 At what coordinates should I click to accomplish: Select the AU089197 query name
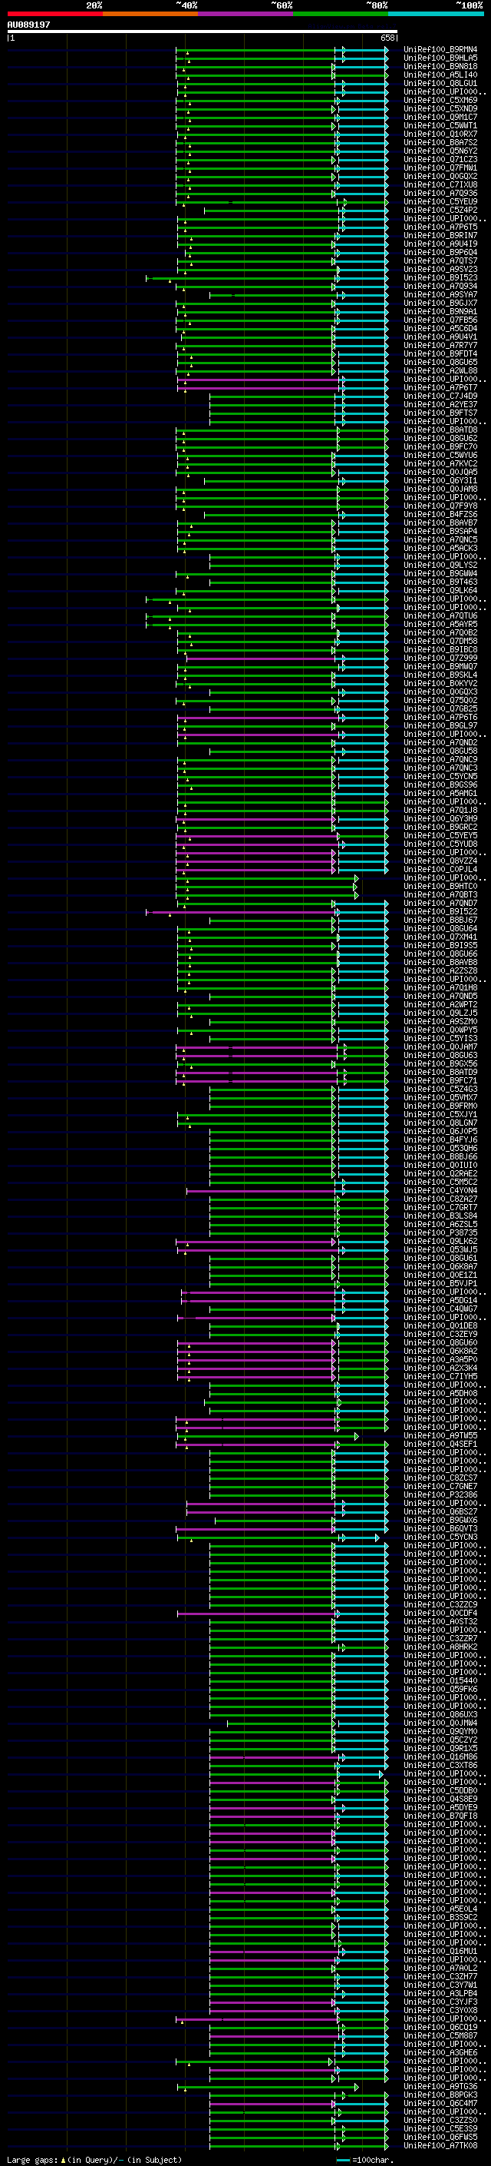click(28, 25)
